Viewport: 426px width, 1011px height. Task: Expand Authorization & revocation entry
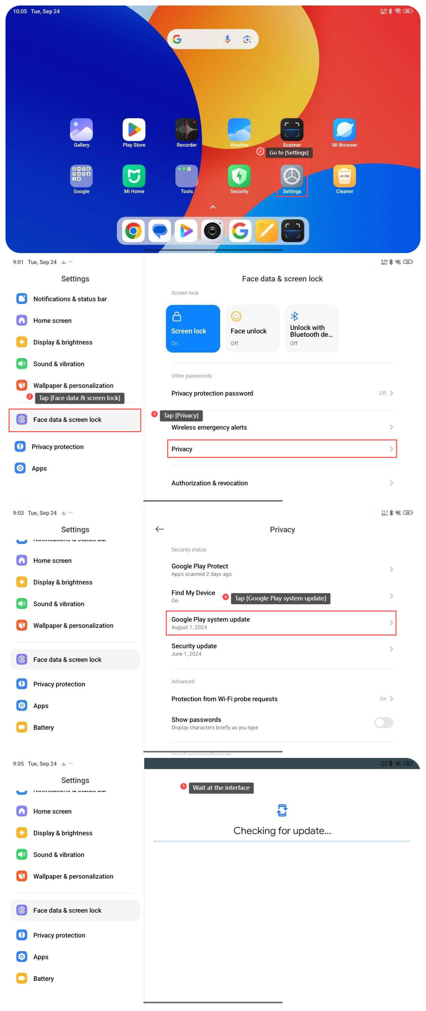coord(282,483)
